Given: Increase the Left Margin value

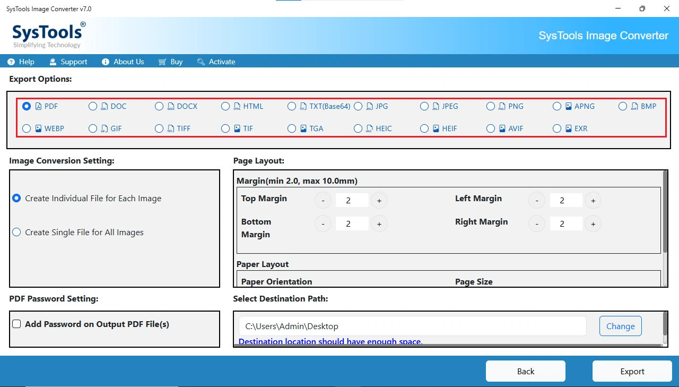Looking at the screenshot, I should pyautogui.click(x=593, y=201).
